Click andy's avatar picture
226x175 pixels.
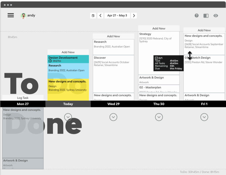(23, 16)
